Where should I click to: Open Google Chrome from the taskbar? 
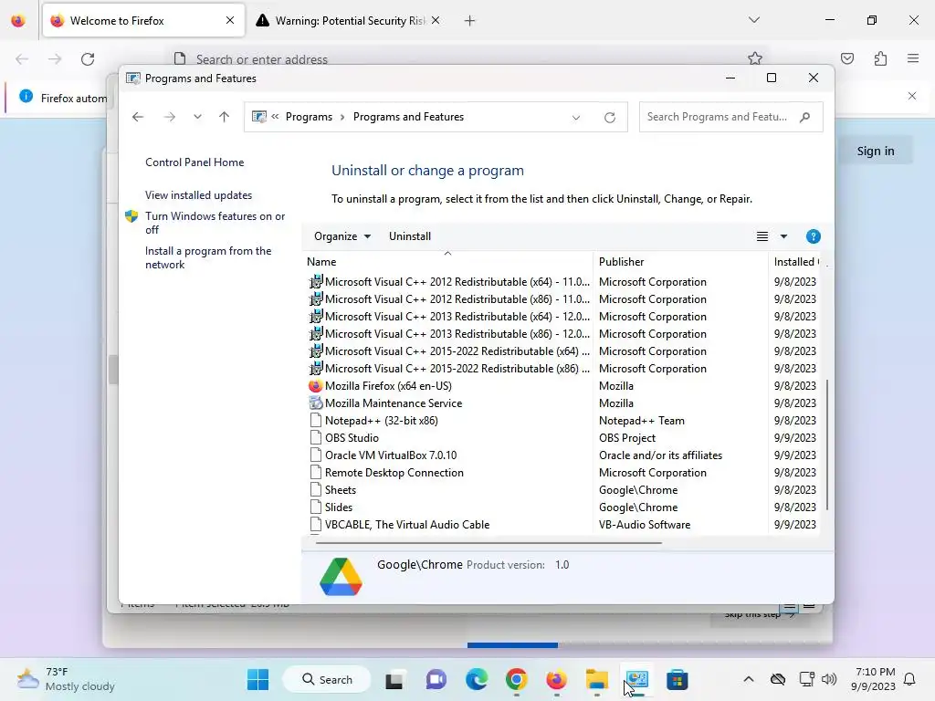coord(517,679)
